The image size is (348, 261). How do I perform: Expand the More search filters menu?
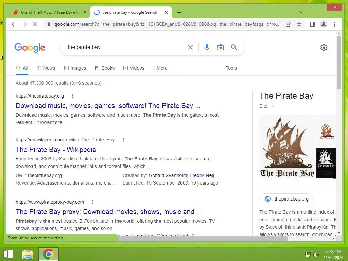160,68
